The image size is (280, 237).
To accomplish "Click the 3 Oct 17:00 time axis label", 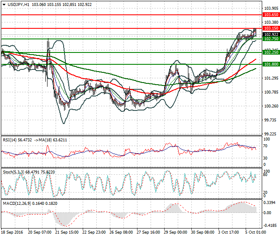I will click(x=228, y=232).
